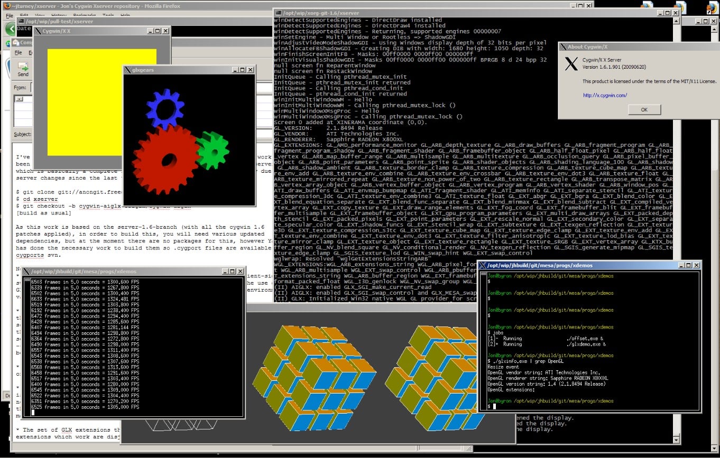Click the 'GL_VENDOR: ATI Technologies Inc.' line
This screenshot has height=458, width=720.
point(337,134)
